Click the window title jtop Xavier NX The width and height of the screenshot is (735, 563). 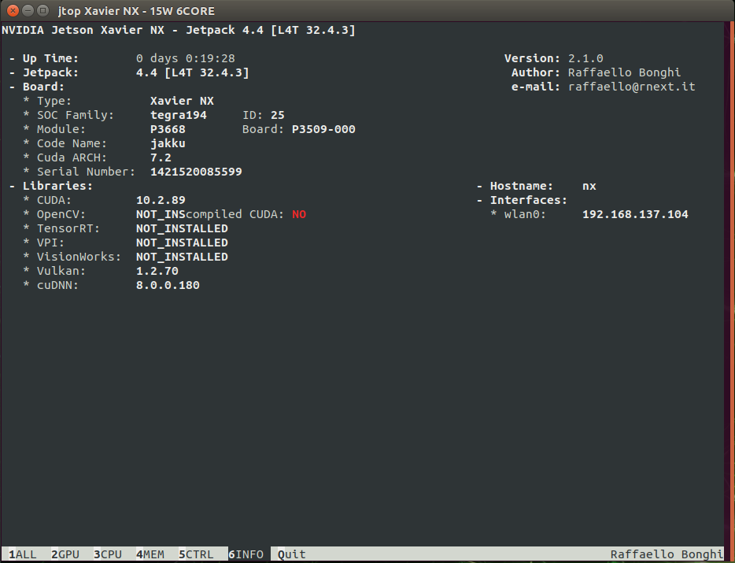(x=136, y=11)
